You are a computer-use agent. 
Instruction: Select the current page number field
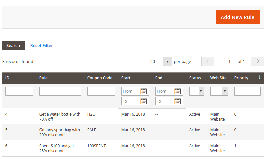[x=229, y=61]
